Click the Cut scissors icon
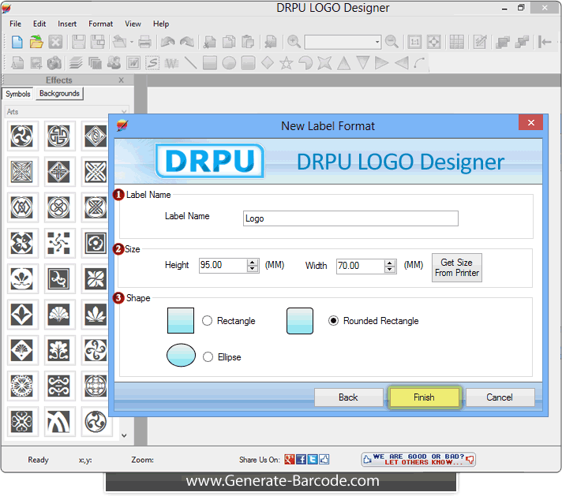This screenshot has height=496, width=562. click(210, 42)
